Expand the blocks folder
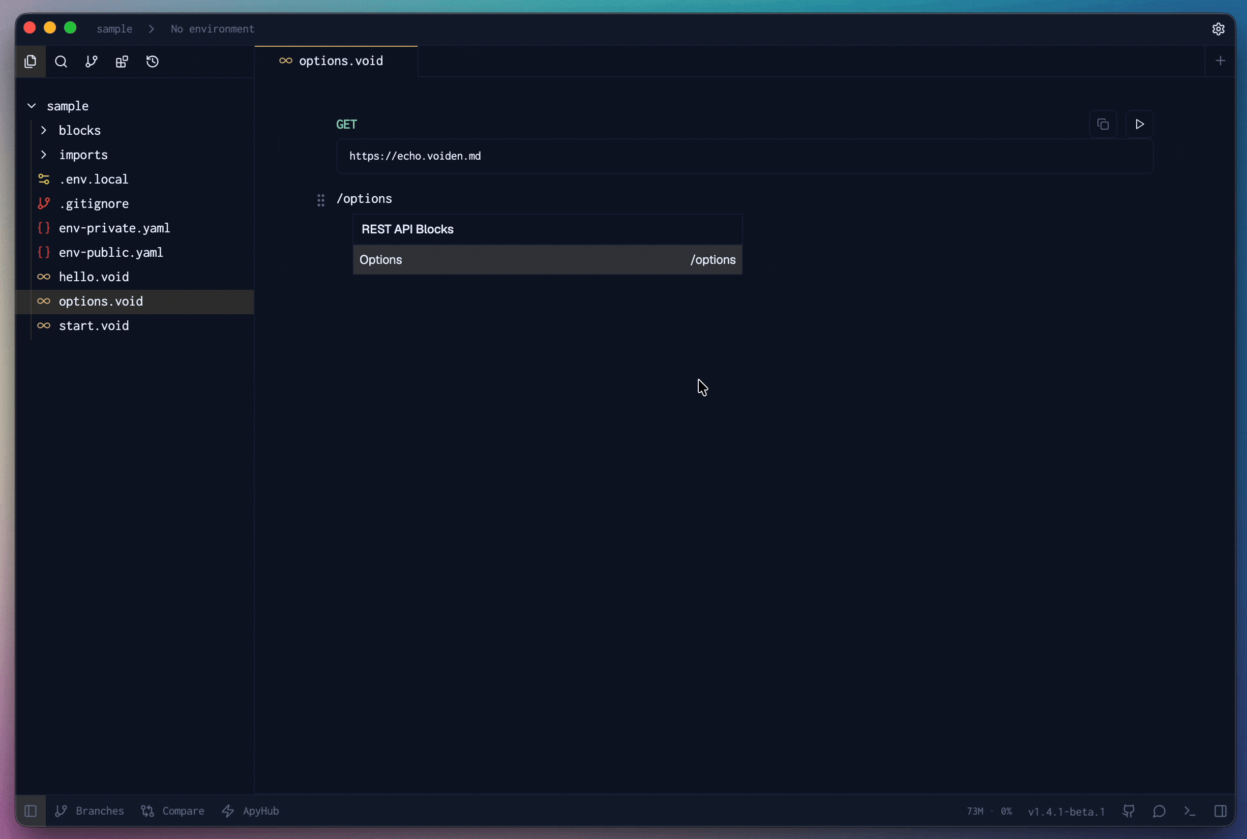Image resolution: width=1247 pixels, height=839 pixels. point(44,131)
